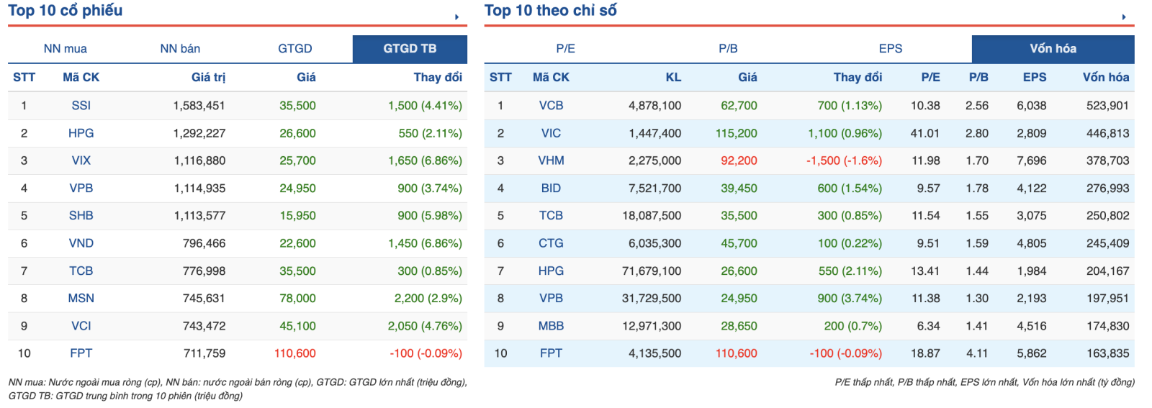
Task: Select VHM change -1,500 (-1.6%)
Action: pyautogui.click(x=844, y=160)
